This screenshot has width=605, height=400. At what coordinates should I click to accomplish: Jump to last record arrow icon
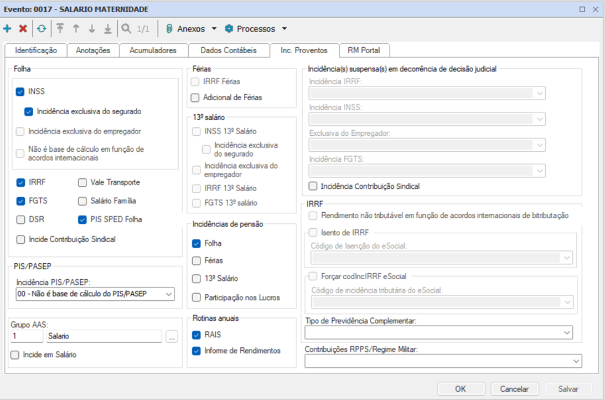coord(108,29)
